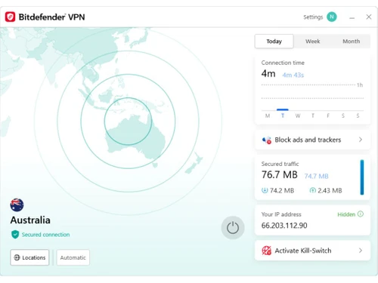Image resolution: width=378 pixels, height=283 pixels.
Task: Expand Block ads and trackers chevron
Action: coord(361,140)
